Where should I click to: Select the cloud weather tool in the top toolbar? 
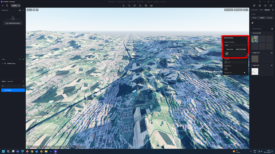pos(151,5)
